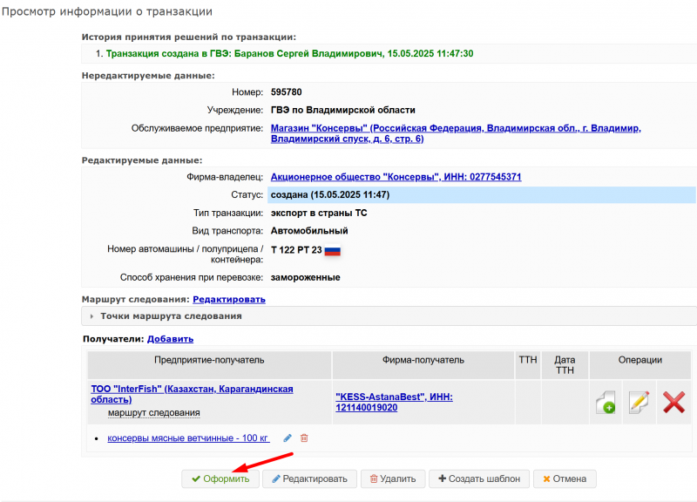Image resolution: width=697 pixels, height=502 pixels.
Task: Open консервы мясные ветчинные - 100 кг link
Action: click(x=188, y=438)
